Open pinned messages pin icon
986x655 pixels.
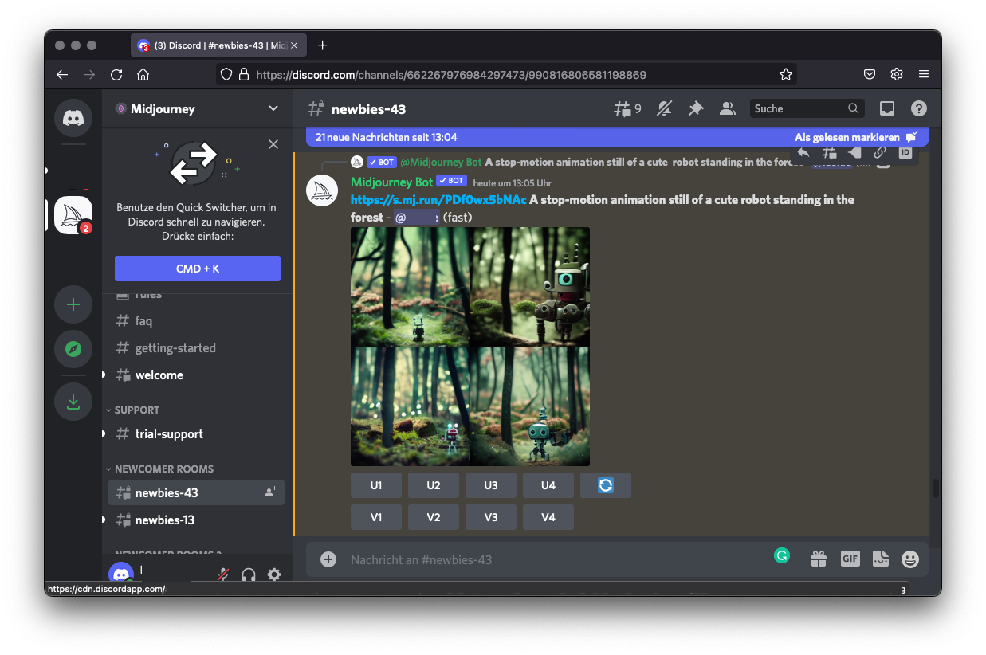696,108
